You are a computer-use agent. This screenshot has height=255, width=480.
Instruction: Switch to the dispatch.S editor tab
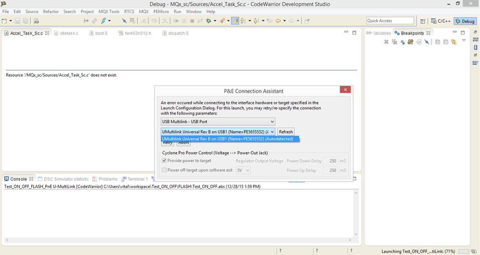coord(176,33)
